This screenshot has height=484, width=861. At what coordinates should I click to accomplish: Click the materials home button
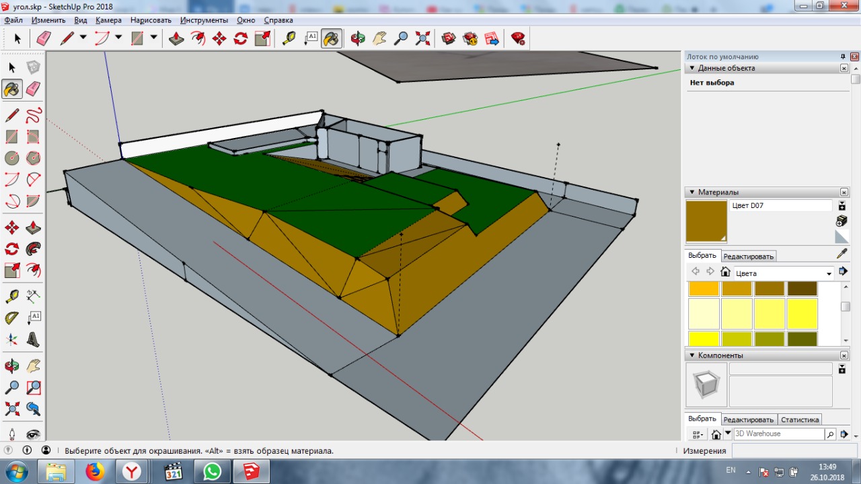coord(725,272)
